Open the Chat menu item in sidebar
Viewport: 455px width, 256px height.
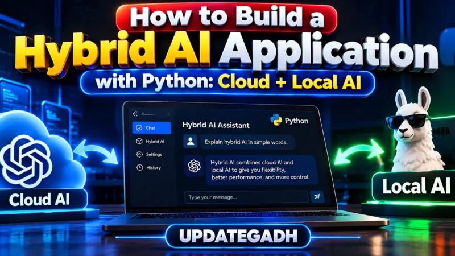coord(151,127)
